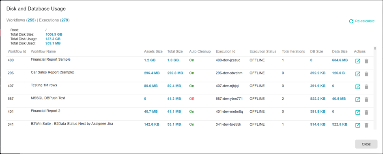Screen dimensions: 383x154
Task: Click execution id 407-dev-njhjqt
Action: 227,86
